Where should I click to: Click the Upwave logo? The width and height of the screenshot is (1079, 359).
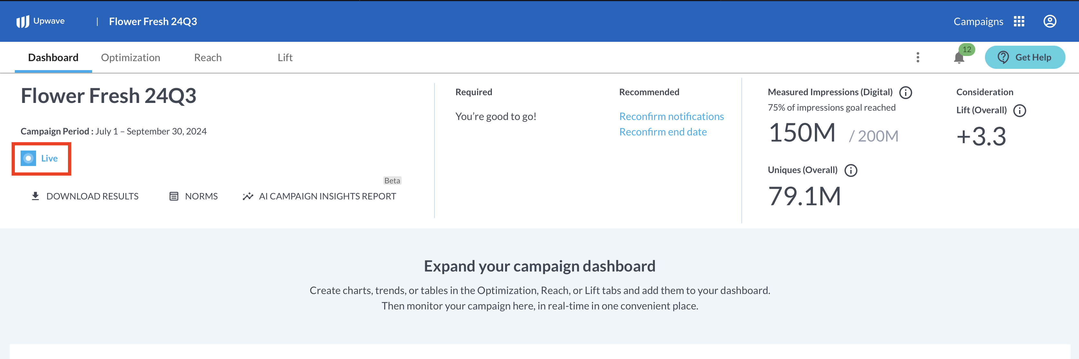point(40,21)
